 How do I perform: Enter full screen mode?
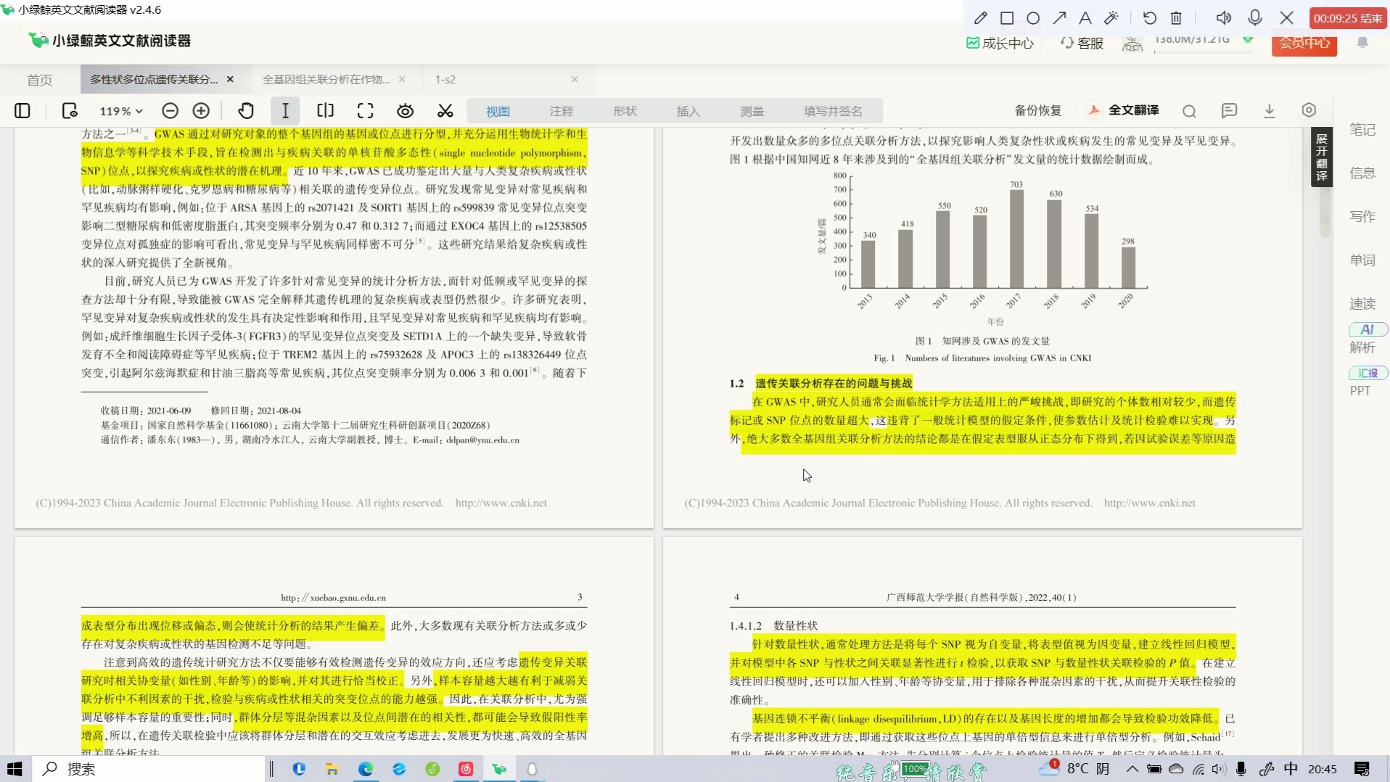(366, 110)
